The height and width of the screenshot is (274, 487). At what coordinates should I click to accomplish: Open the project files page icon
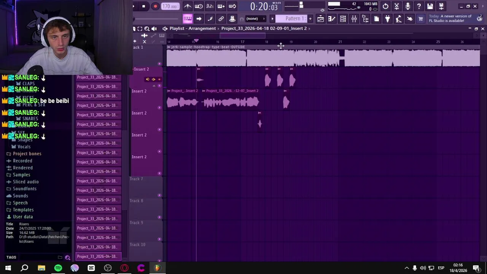(x=376, y=19)
